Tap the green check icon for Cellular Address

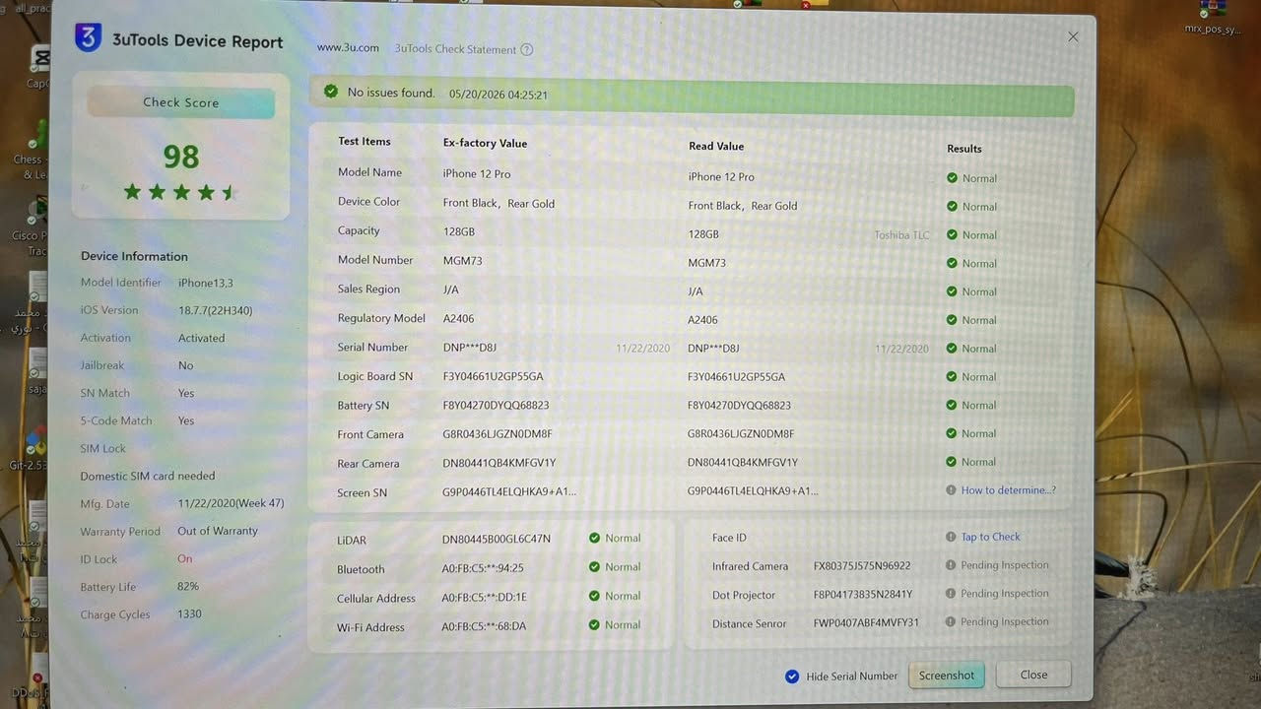tap(594, 596)
